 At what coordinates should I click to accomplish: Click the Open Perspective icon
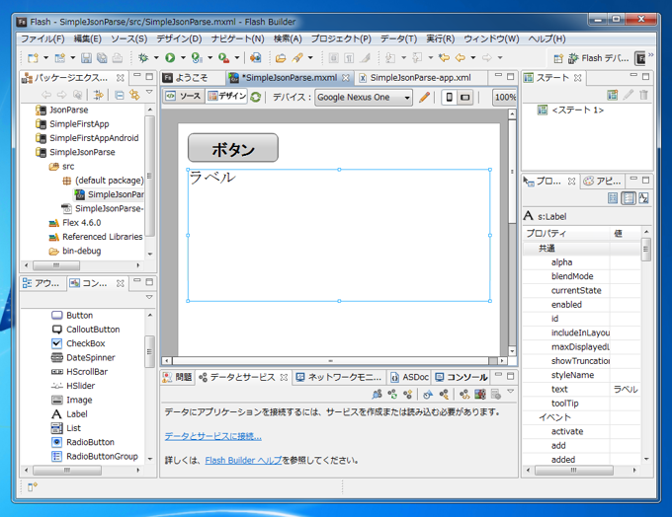click(558, 58)
